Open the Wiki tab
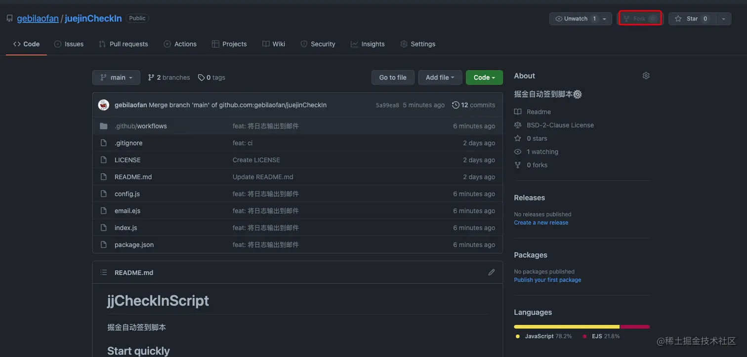 [x=274, y=44]
